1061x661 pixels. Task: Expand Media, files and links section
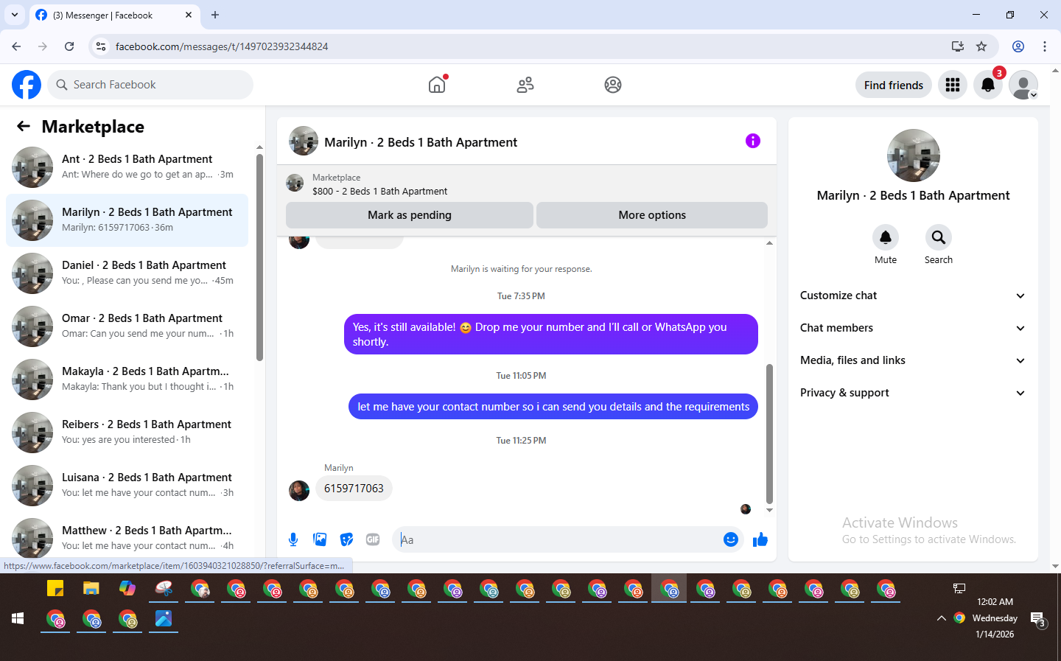click(x=913, y=360)
